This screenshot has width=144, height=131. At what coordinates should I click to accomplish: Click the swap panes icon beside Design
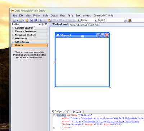tap(68, 112)
